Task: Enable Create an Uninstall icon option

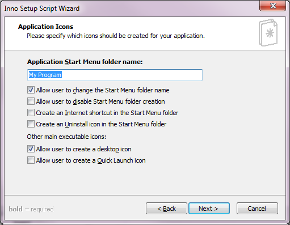Action: [x=31, y=124]
